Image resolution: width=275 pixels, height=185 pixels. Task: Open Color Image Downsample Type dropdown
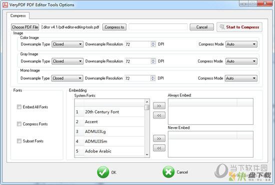[67, 44]
